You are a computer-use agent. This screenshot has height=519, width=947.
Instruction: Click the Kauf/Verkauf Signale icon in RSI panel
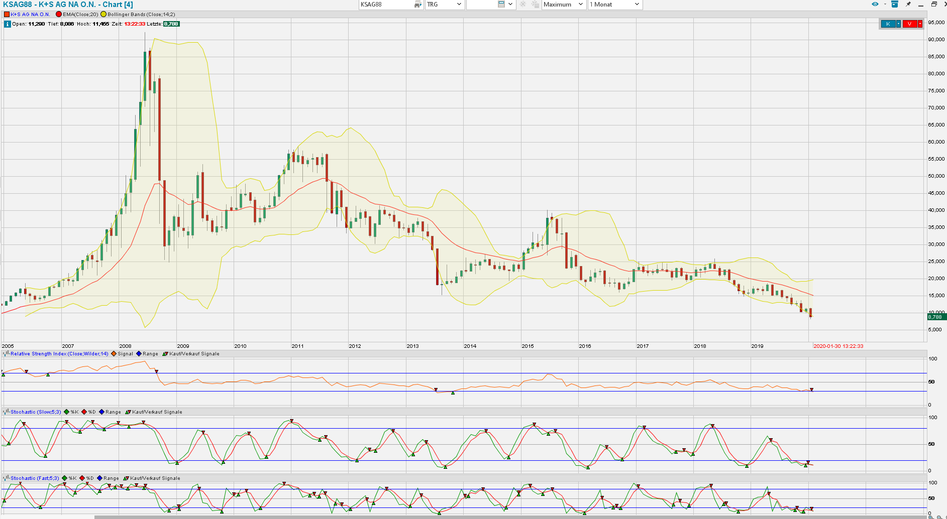165,354
